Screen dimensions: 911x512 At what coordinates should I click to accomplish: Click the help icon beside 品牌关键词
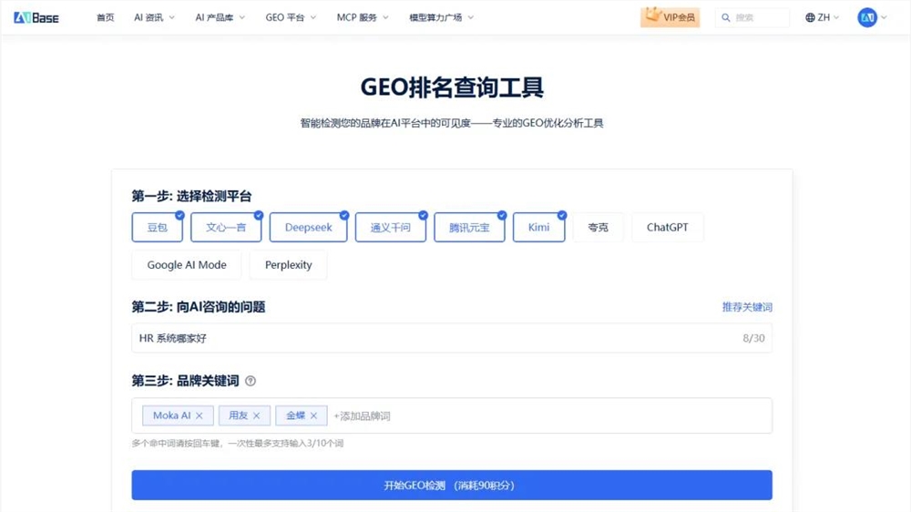coord(251,381)
